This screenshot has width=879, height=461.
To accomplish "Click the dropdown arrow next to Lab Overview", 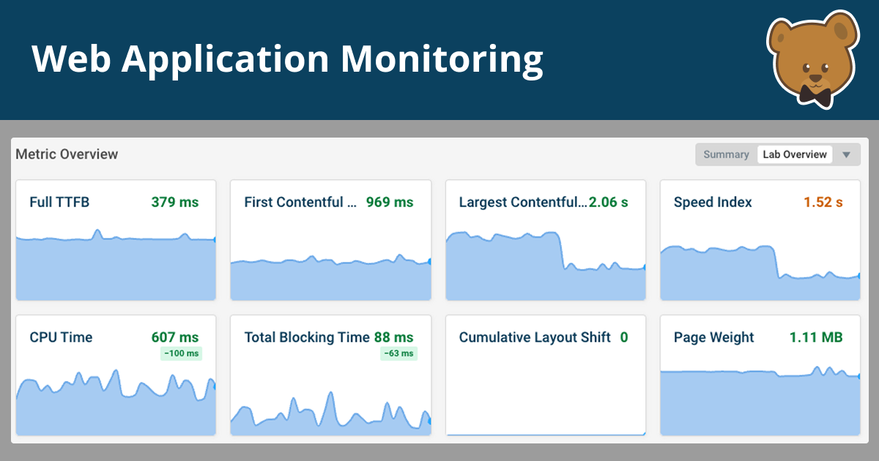I will click(847, 154).
